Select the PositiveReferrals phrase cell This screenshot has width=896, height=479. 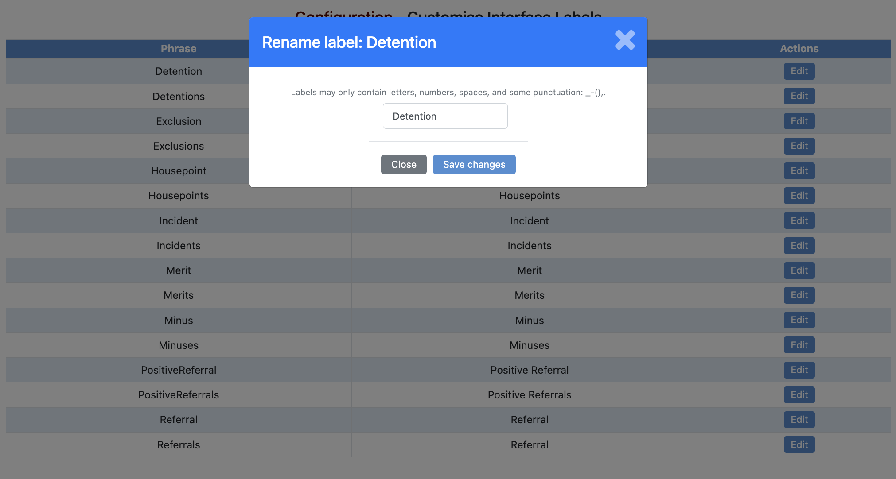pyautogui.click(x=179, y=395)
